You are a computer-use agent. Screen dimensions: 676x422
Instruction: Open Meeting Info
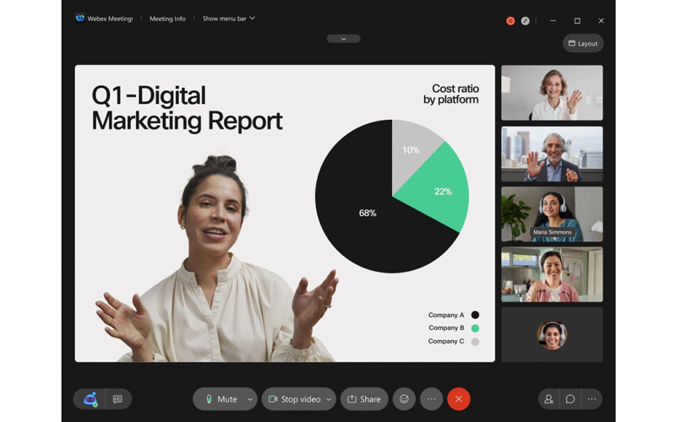click(167, 19)
